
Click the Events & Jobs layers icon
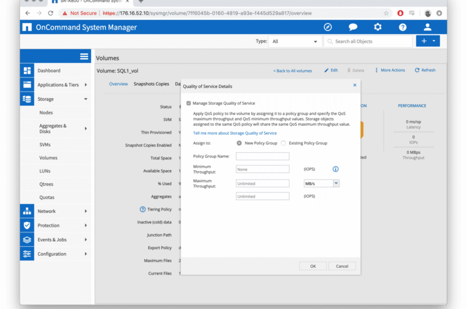coord(27,240)
